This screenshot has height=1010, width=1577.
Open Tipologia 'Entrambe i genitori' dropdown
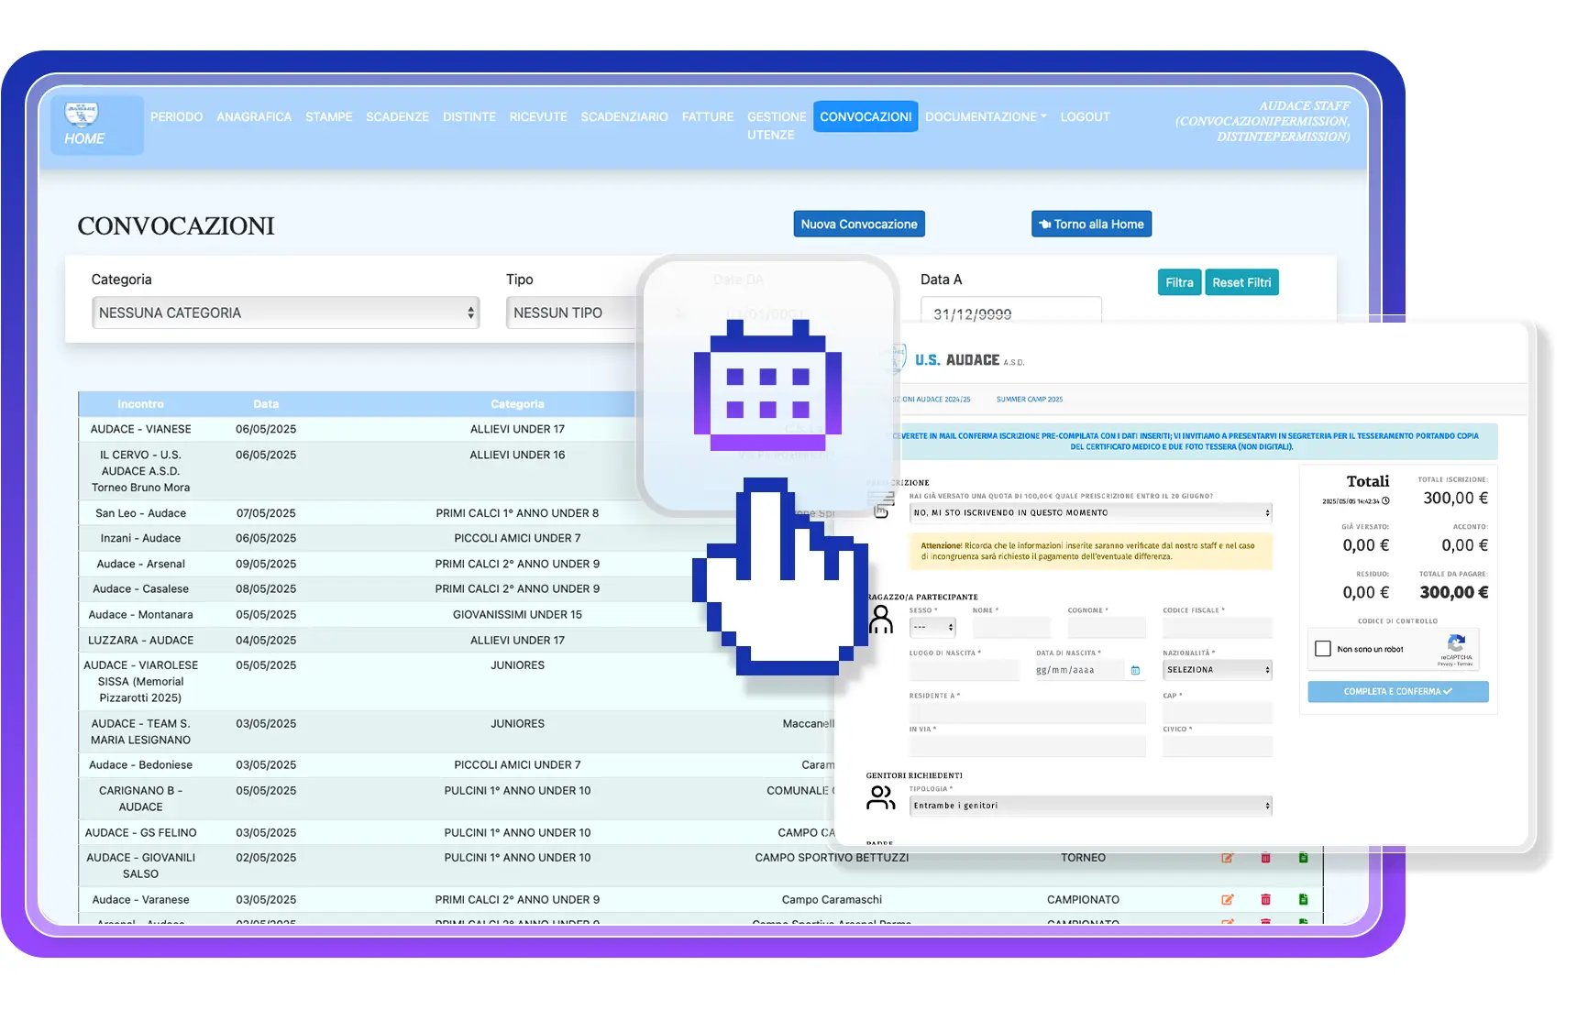coord(1091,806)
